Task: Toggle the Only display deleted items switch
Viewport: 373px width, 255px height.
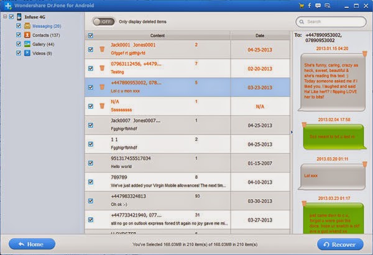Action: click(103, 22)
